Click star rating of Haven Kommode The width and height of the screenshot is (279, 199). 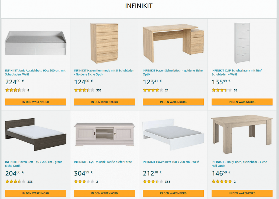click(x=84, y=90)
